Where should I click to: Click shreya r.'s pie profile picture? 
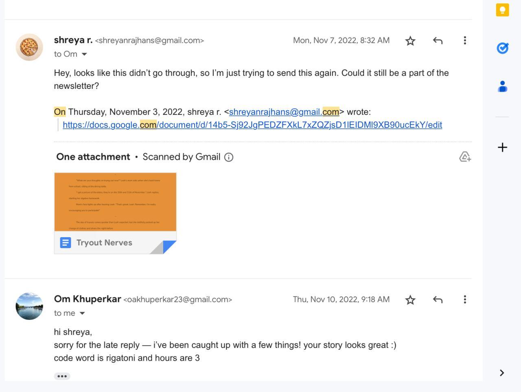tap(29, 47)
